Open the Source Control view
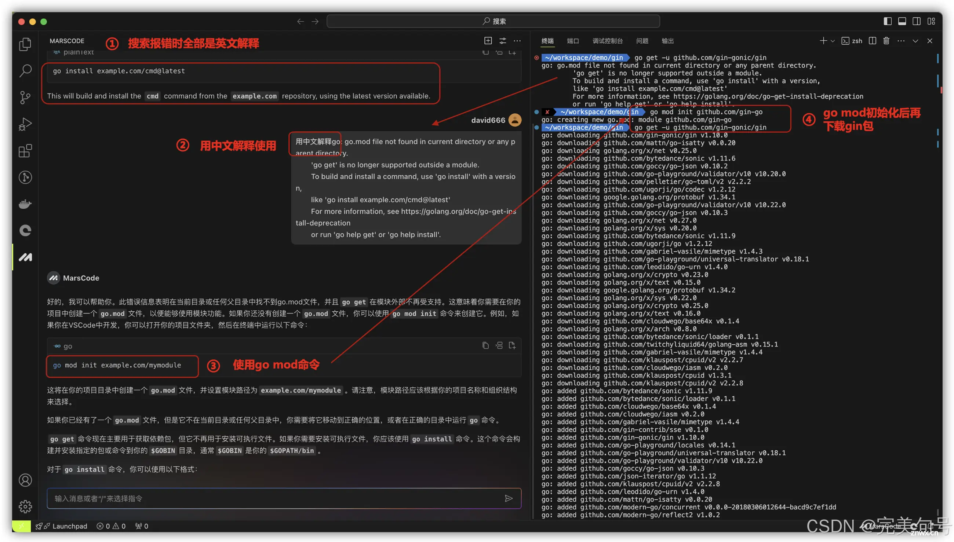This screenshot has width=954, height=542. pyautogui.click(x=25, y=98)
